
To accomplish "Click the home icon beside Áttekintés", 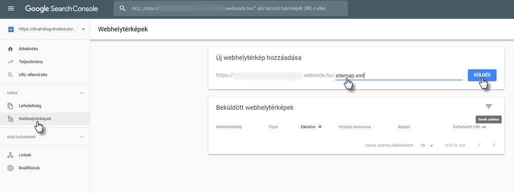I will point(10,49).
